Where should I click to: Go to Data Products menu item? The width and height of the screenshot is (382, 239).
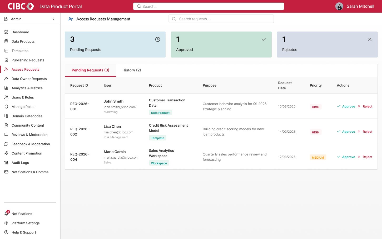click(x=30, y=41)
